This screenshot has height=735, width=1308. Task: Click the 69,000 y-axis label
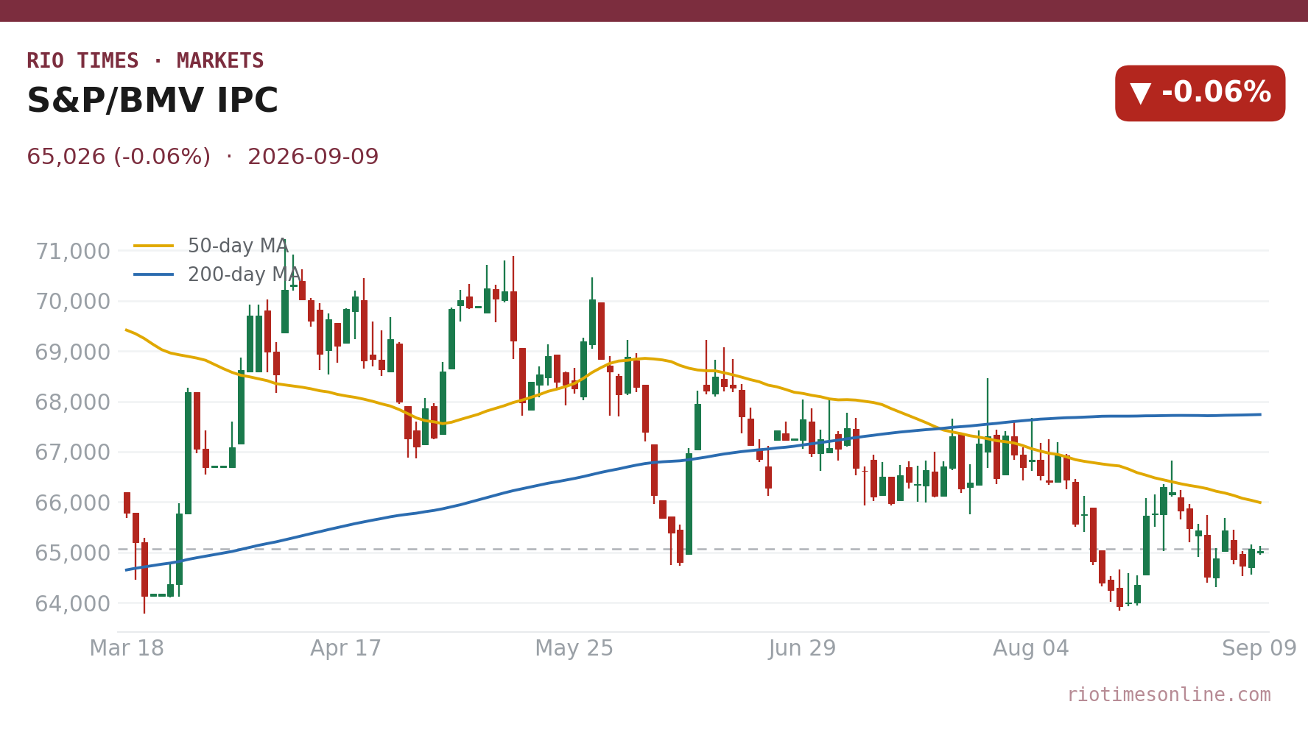pos(73,352)
